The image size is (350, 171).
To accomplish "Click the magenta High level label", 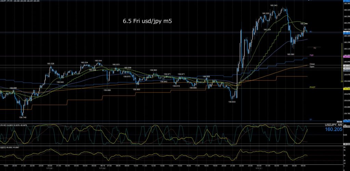I will tap(311, 55).
